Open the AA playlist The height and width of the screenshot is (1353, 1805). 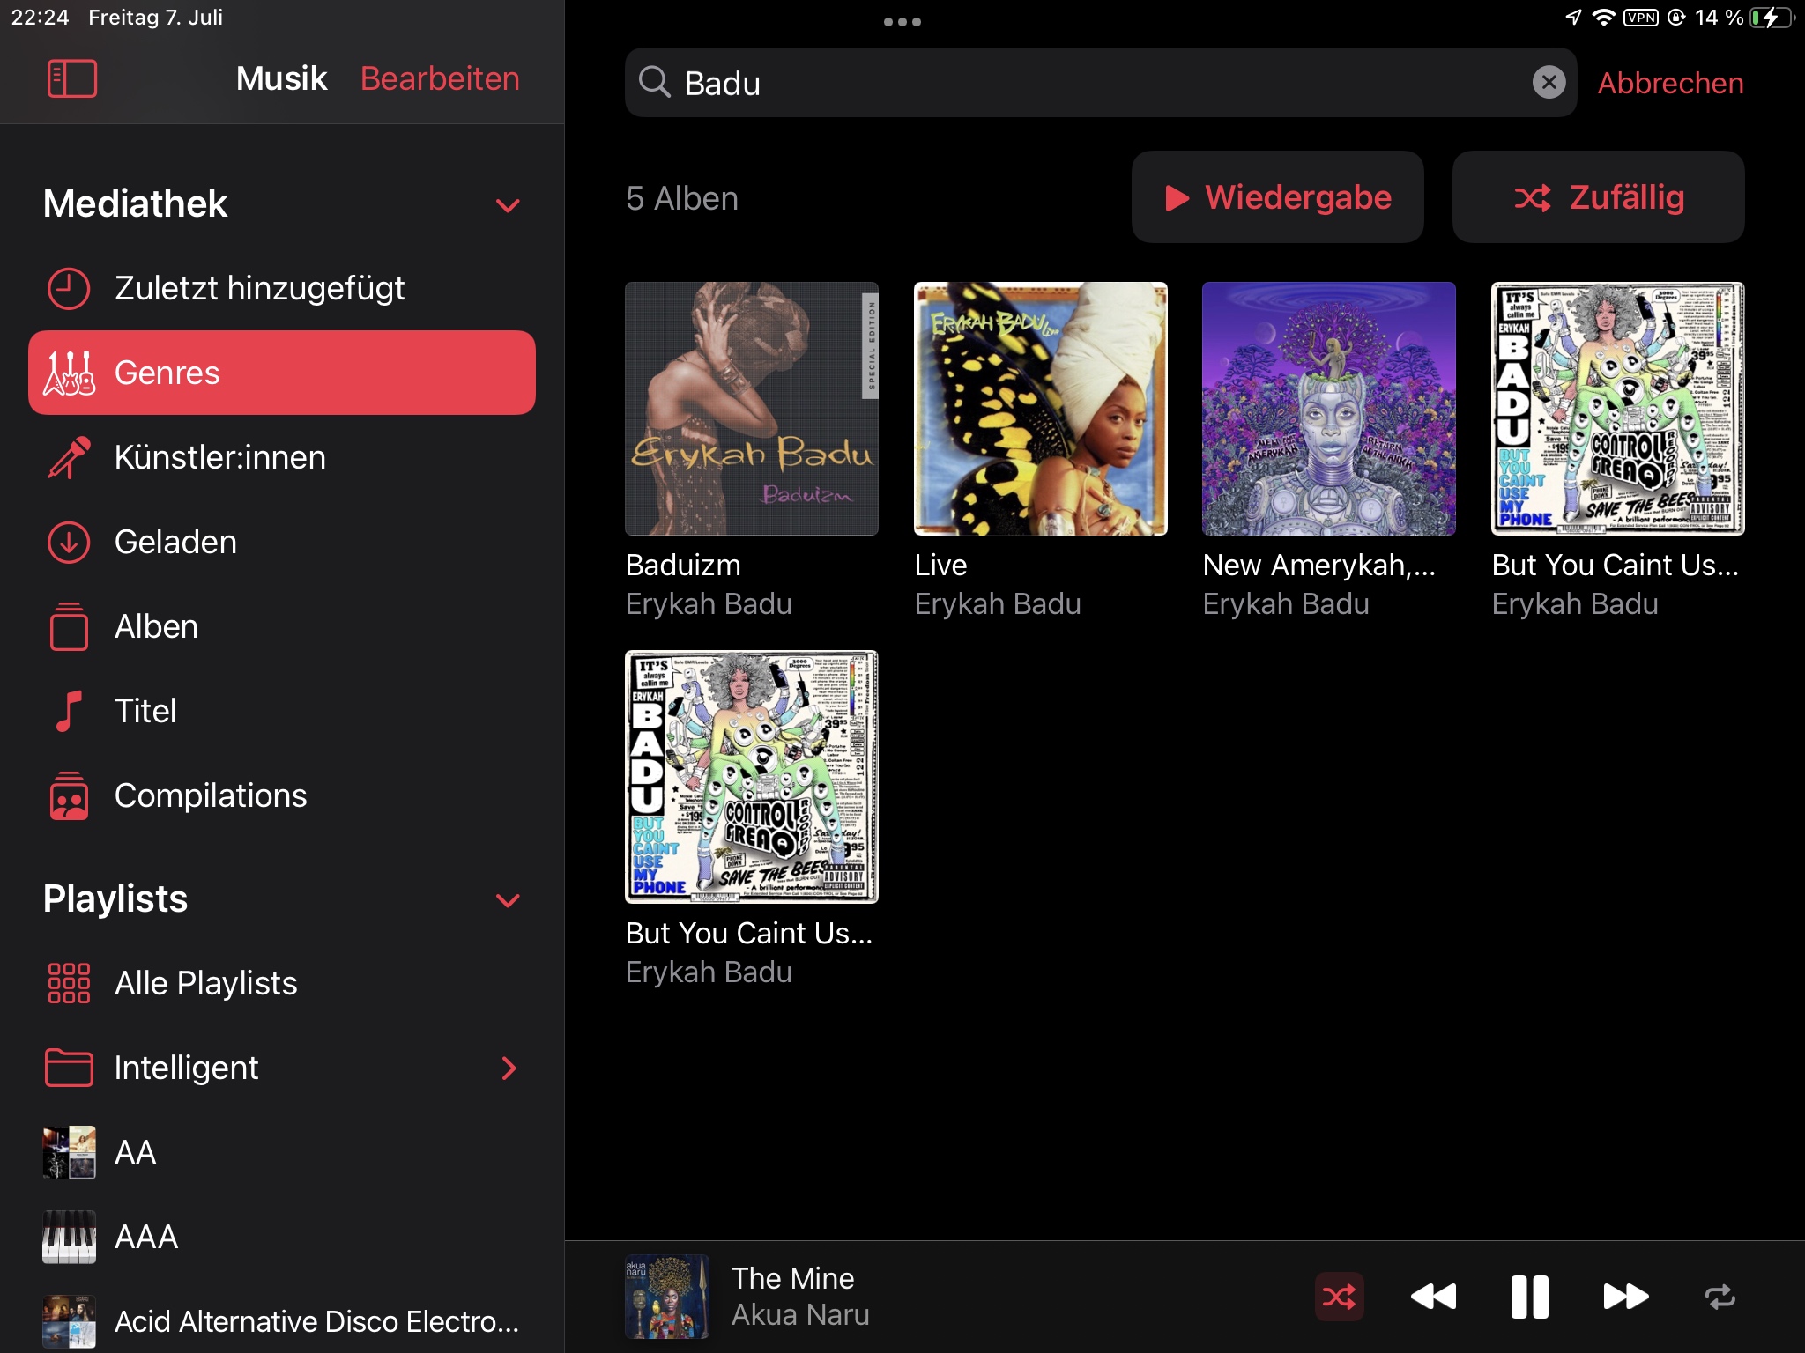[282, 1152]
